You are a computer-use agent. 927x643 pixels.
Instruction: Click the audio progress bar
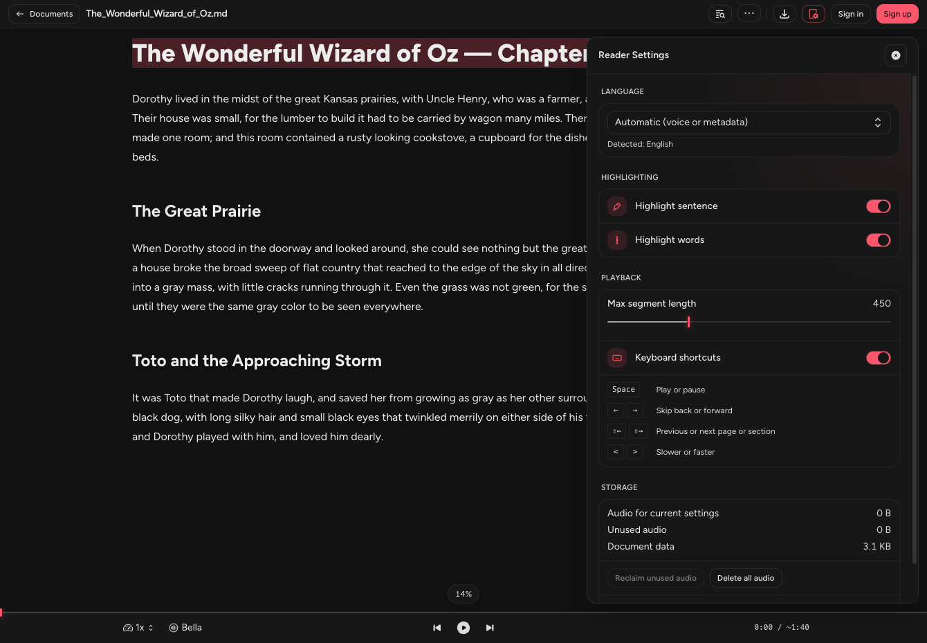click(x=463, y=613)
